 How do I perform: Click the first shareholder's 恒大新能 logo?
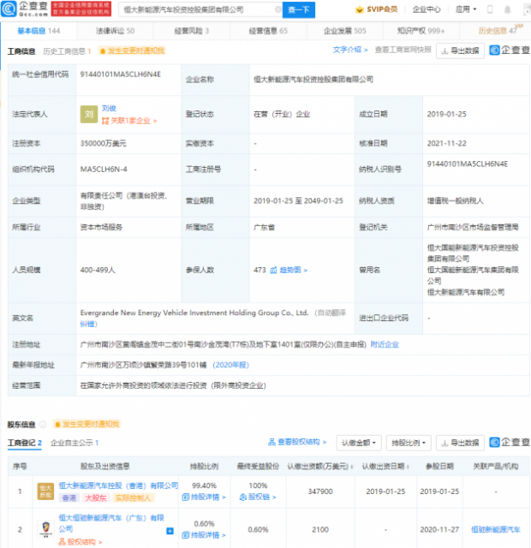click(45, 491)
